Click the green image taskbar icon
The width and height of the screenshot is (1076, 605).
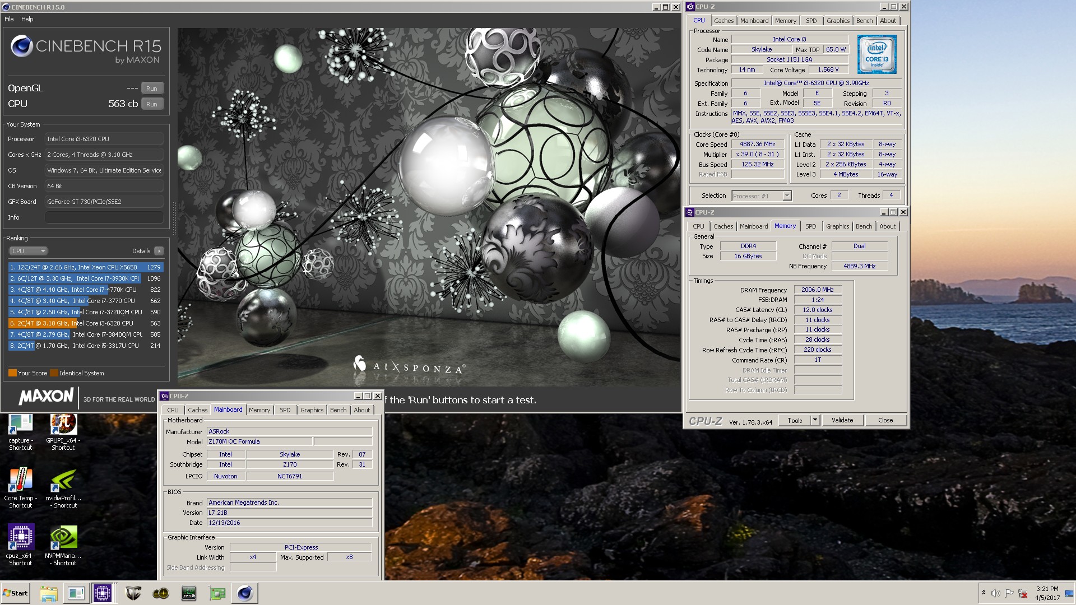pos(217,593)
